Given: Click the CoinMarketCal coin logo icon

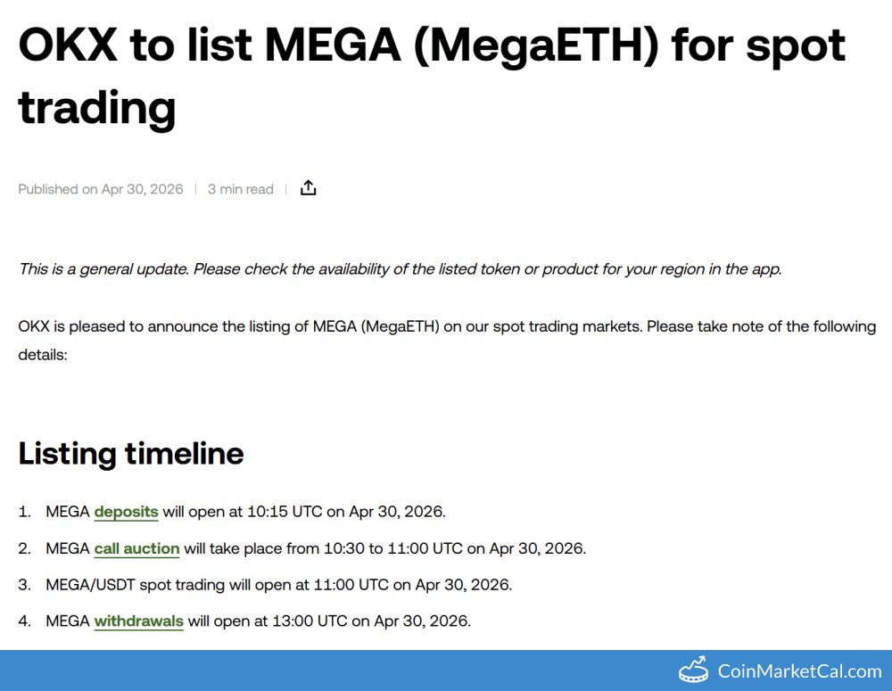Looking at the screenshot, I should click(x=693, y=670).
